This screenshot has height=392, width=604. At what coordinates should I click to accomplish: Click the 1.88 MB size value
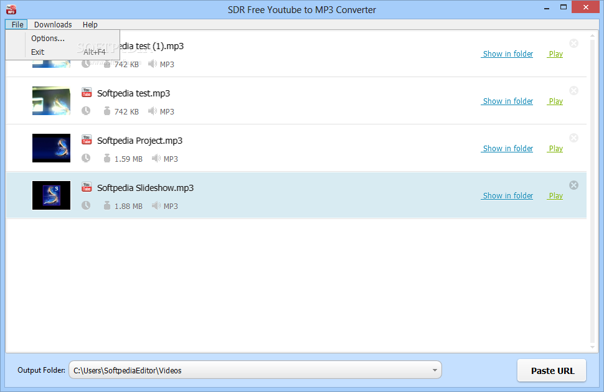128,207
